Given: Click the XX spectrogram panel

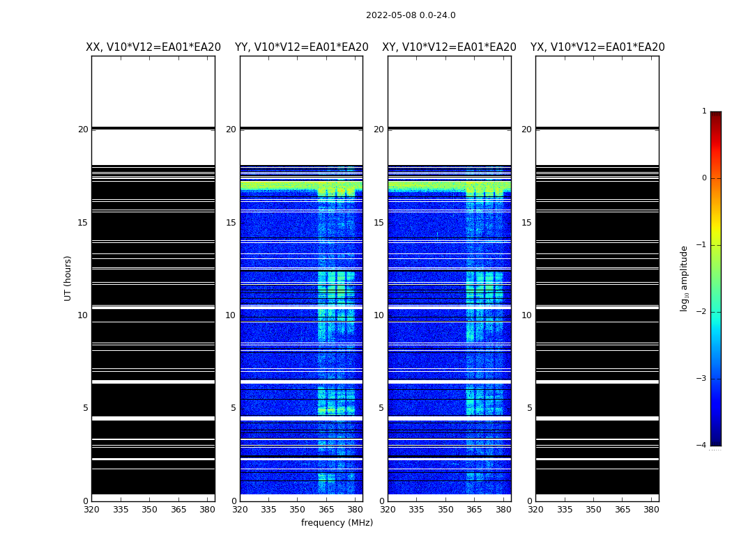Looking at the screenshot, I should [153, 278].
